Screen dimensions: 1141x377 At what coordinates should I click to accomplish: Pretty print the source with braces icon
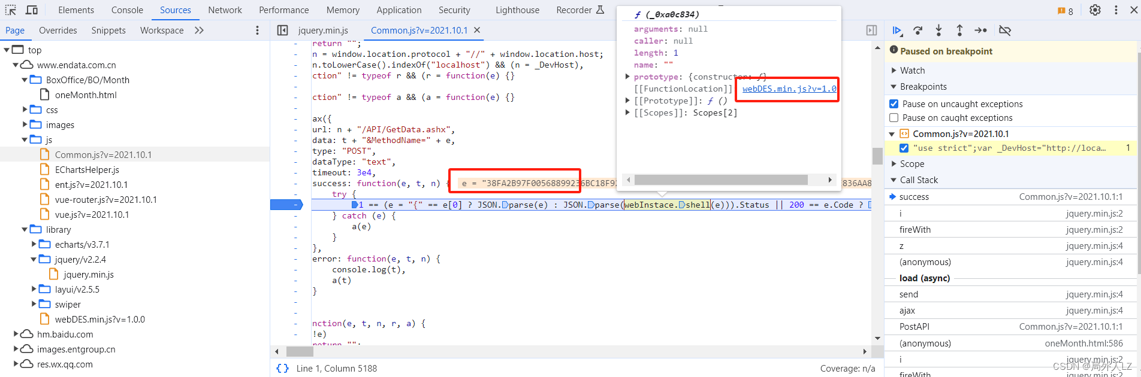[282, 368]
